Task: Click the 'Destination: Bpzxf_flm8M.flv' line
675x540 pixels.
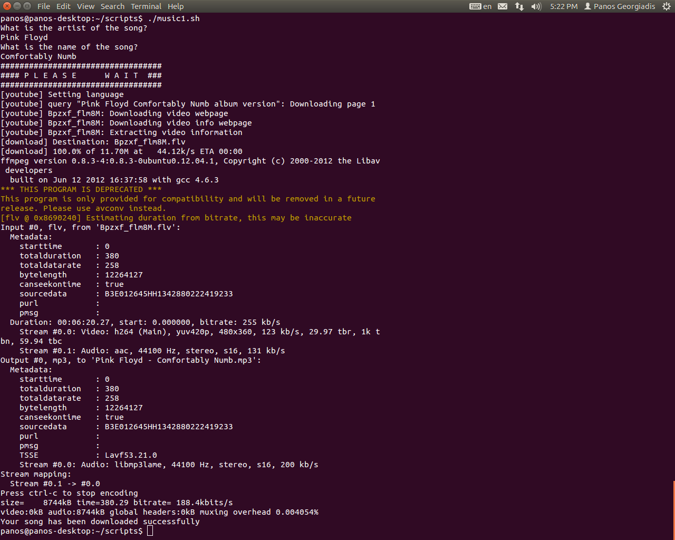Action: coord(93,142)
